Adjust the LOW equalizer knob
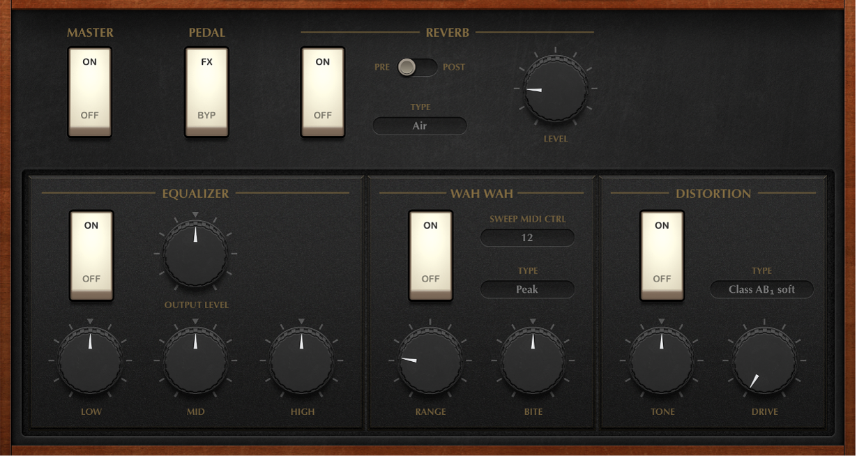857x458 pixels. coord(91,360)
